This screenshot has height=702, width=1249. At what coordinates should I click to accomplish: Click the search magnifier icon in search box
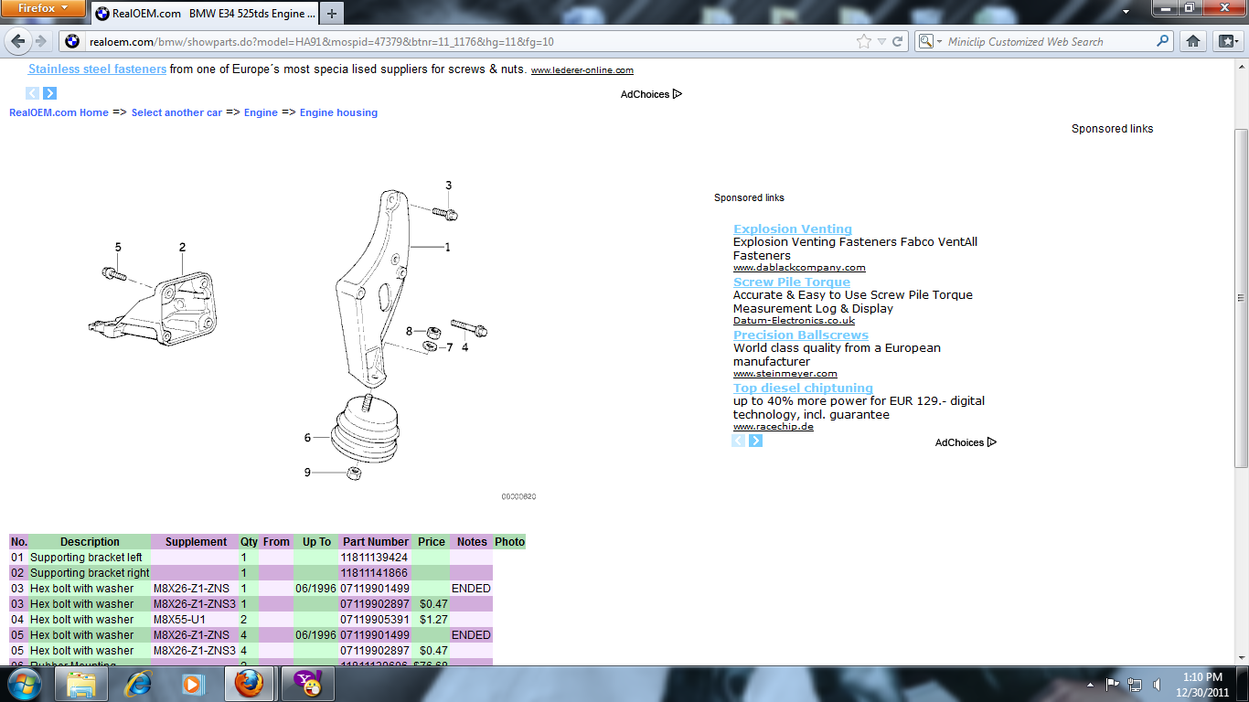pyautogui.click(x=1163, y=41)
